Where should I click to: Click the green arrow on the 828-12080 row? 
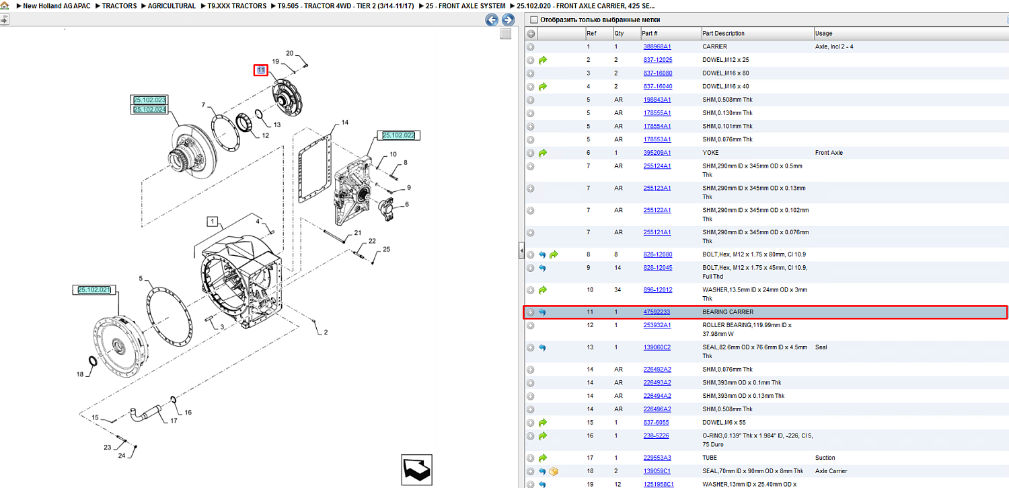[554, 254]
